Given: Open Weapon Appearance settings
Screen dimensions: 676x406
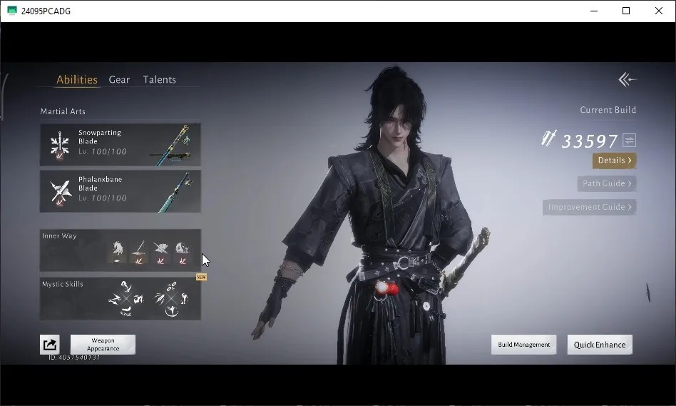Looking at the screenshot, I should (x=103, y=345).
